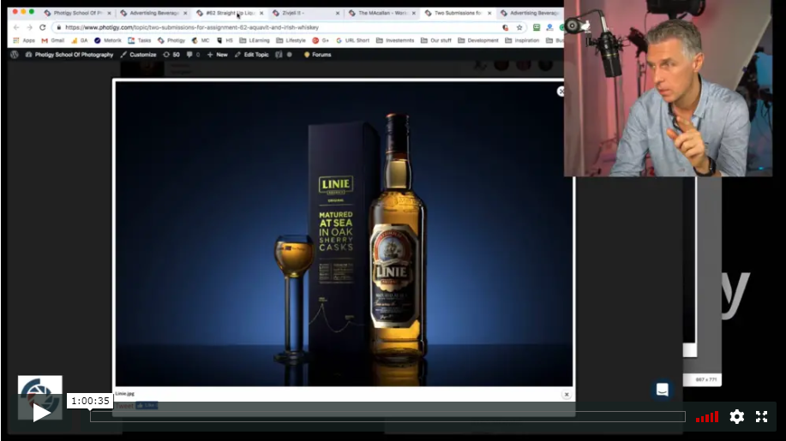The width and height of the screenshot is (786, 441).
Task: Go back in the browser
Action: click(16, 27)
